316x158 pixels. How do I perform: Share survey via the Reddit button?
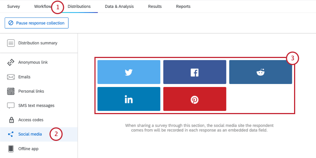261,72
